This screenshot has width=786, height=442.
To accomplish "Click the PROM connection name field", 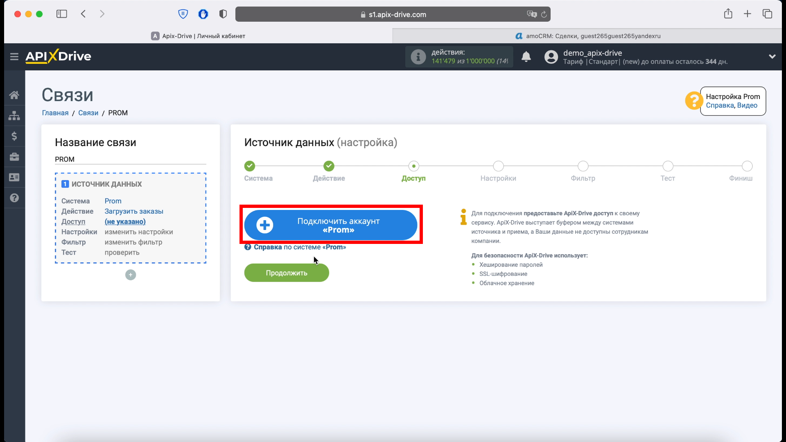I will tap(131, 159).
